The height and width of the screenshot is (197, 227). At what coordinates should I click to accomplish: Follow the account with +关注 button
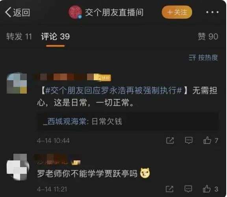click(177, 12)
